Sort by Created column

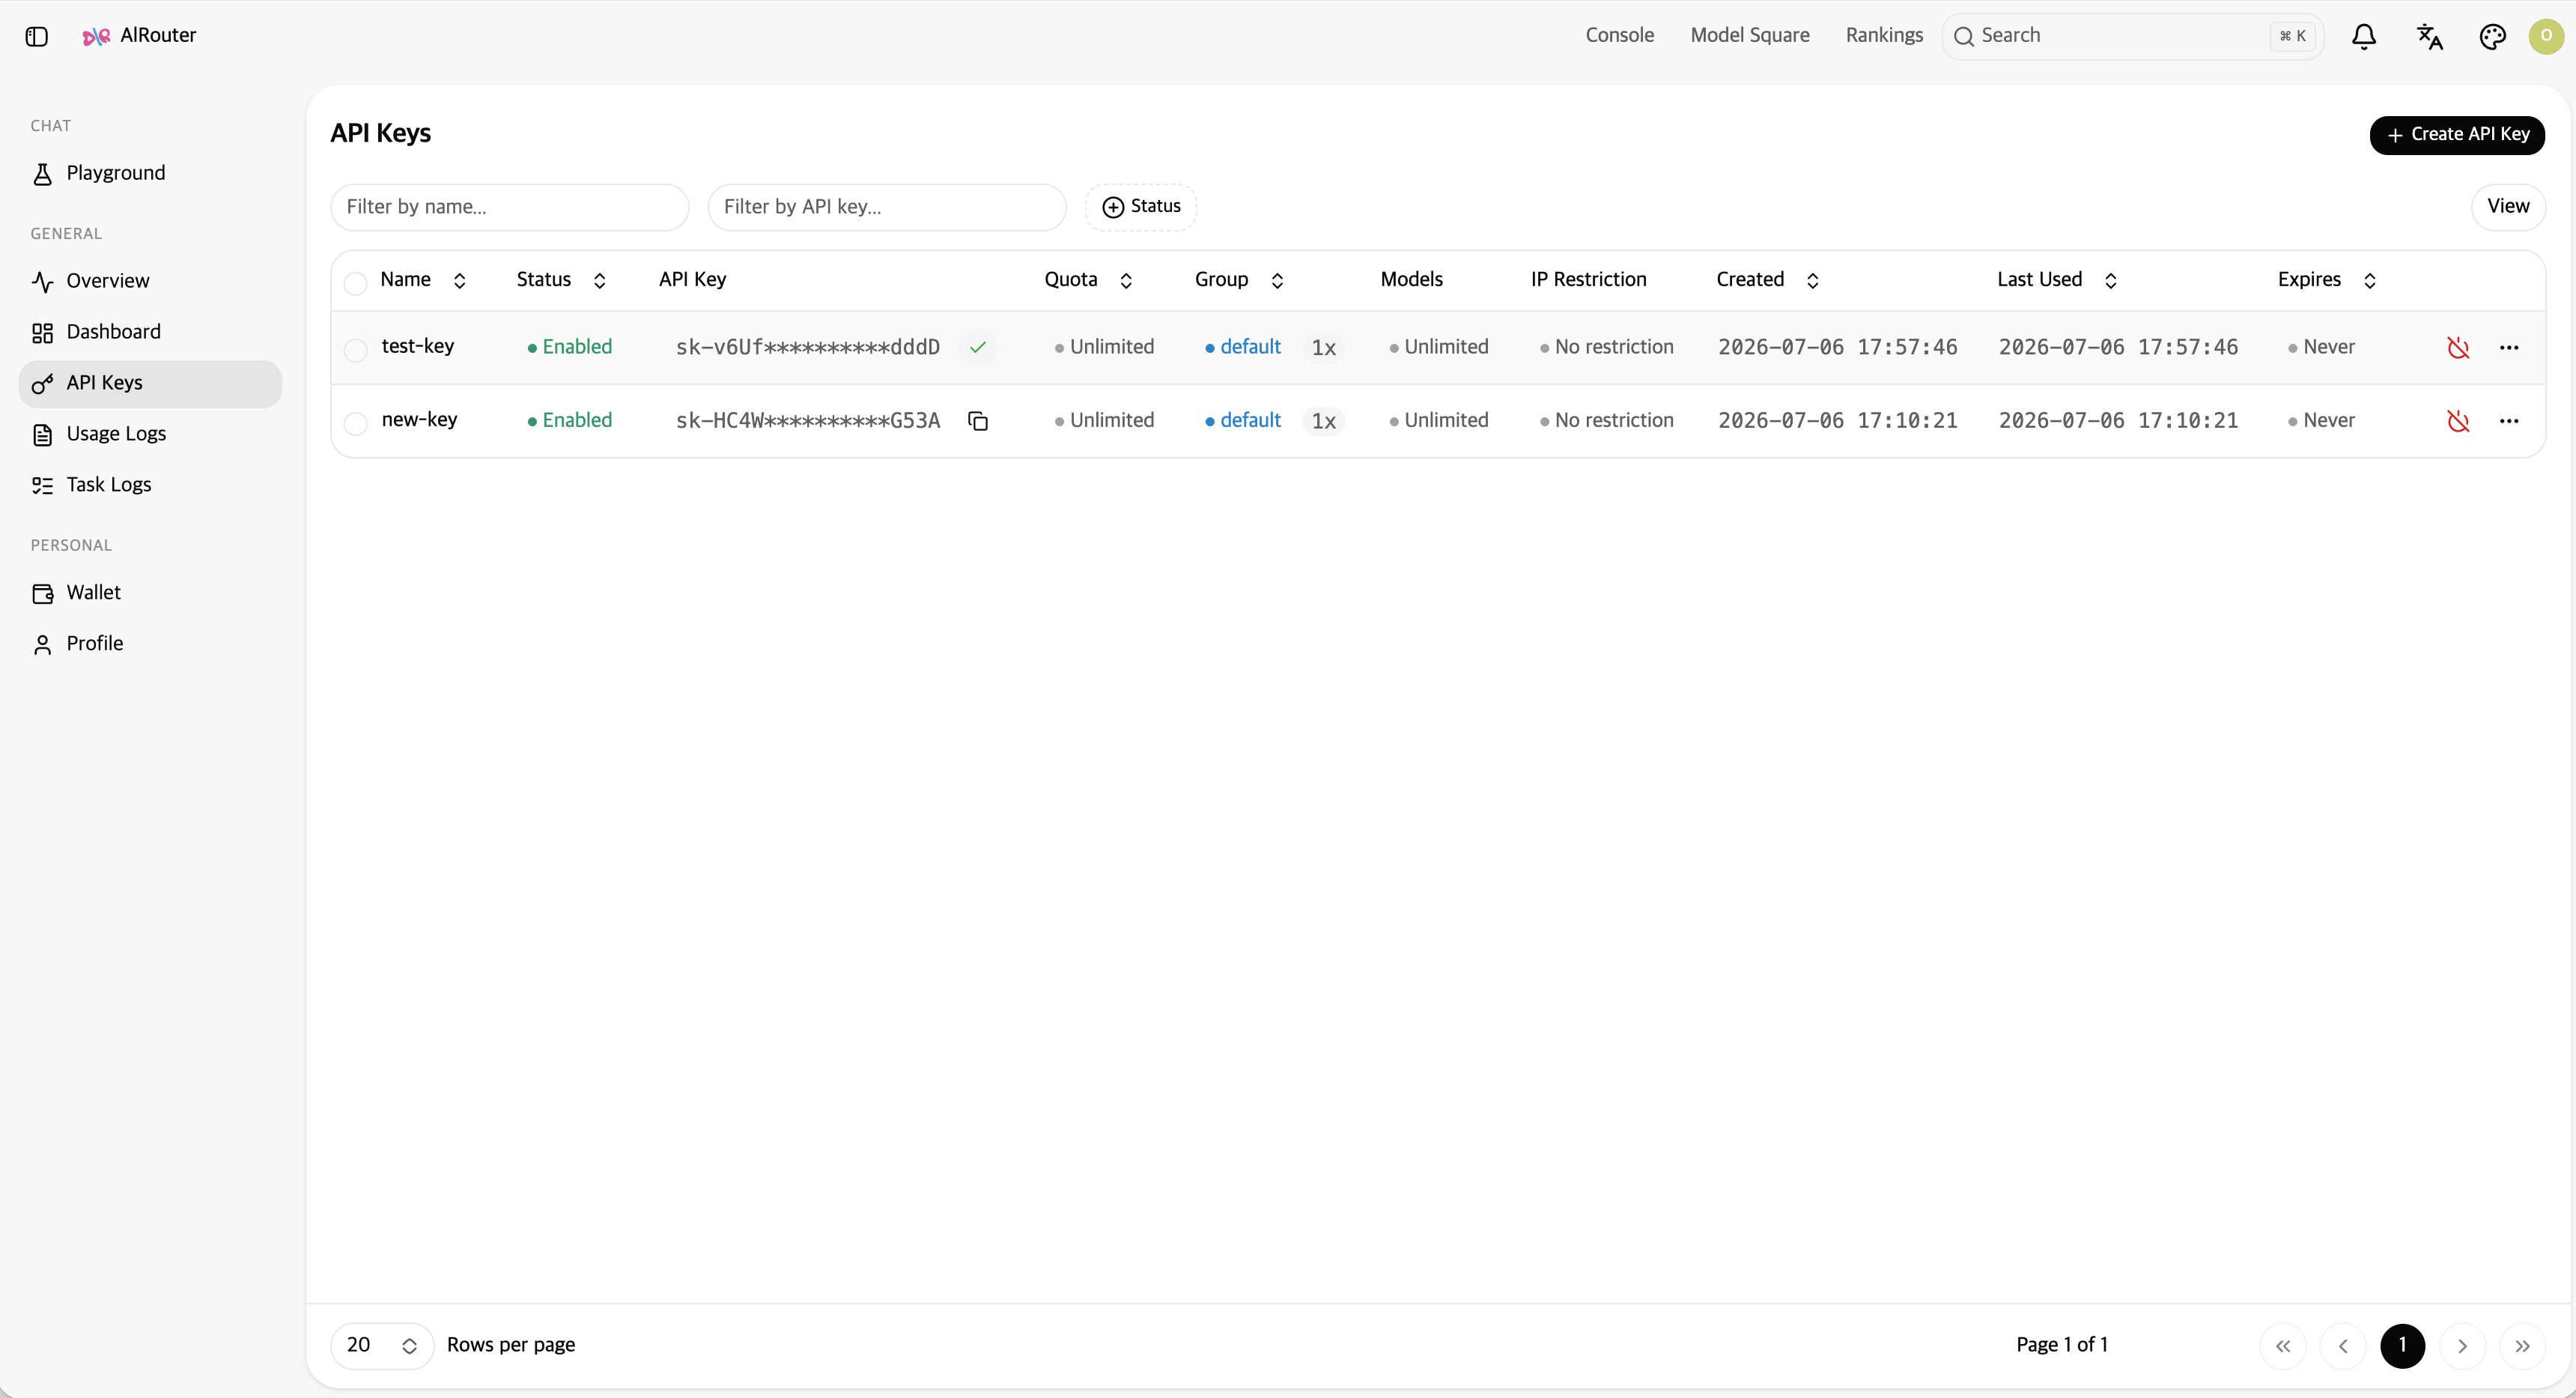tap(1767, 280)
